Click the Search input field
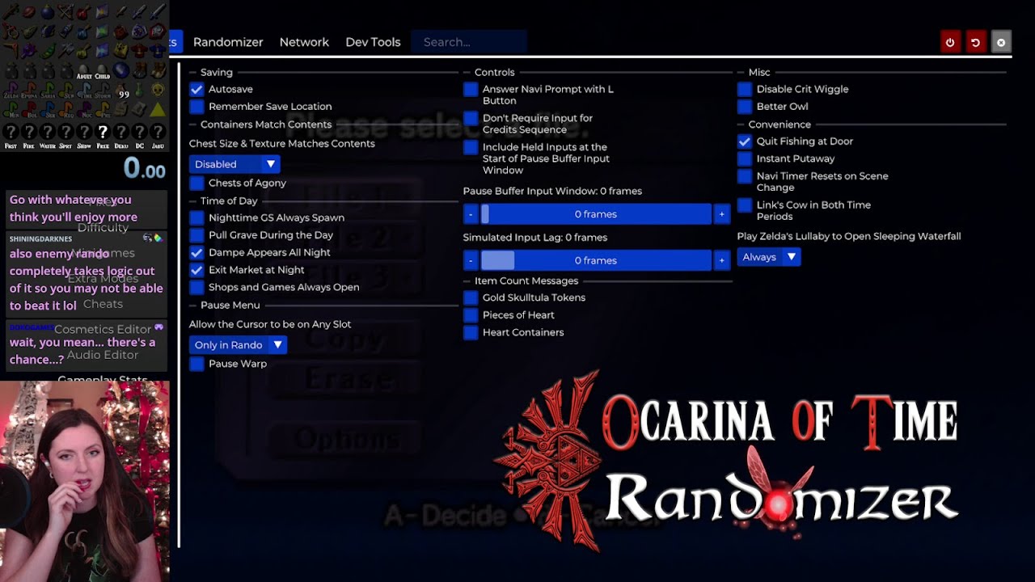The image size is (1035, 582). [x=469, y=42]
